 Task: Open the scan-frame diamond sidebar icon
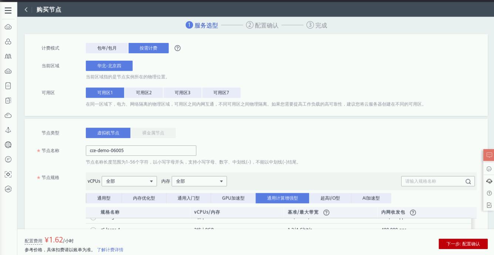coord(8,174)
